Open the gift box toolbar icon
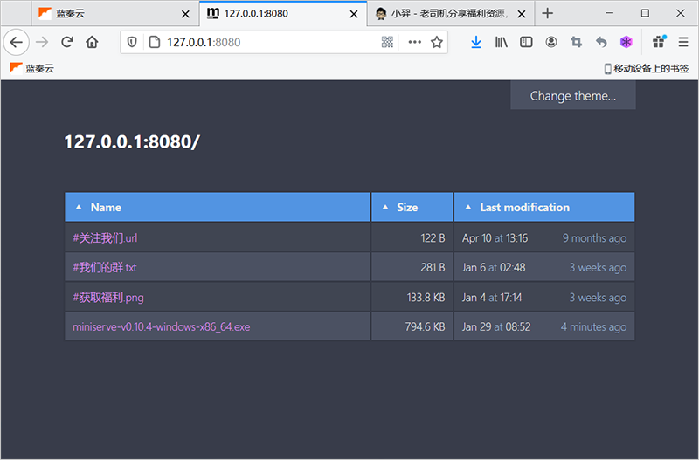699x460 pixels. (x=659, y=41)
